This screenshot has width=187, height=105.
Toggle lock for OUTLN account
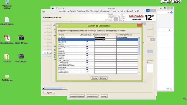[x=87, y=44]
